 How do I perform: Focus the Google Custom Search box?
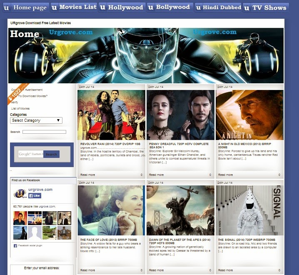tap(31, 154)
